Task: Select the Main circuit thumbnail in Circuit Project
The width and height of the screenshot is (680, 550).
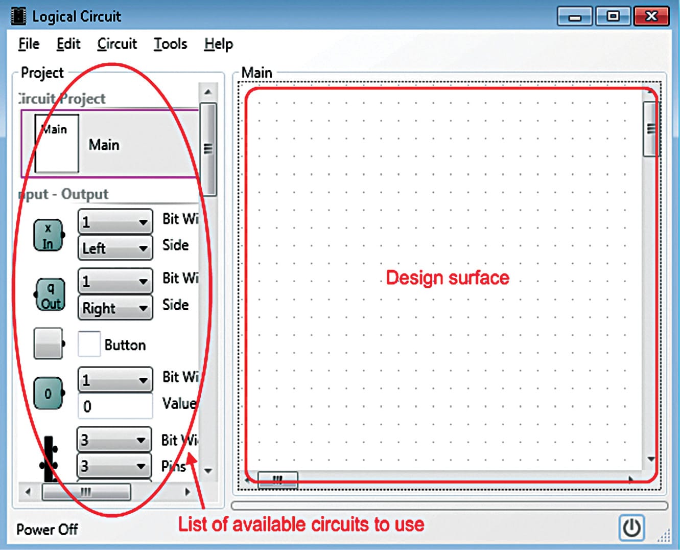Action: 56,144
